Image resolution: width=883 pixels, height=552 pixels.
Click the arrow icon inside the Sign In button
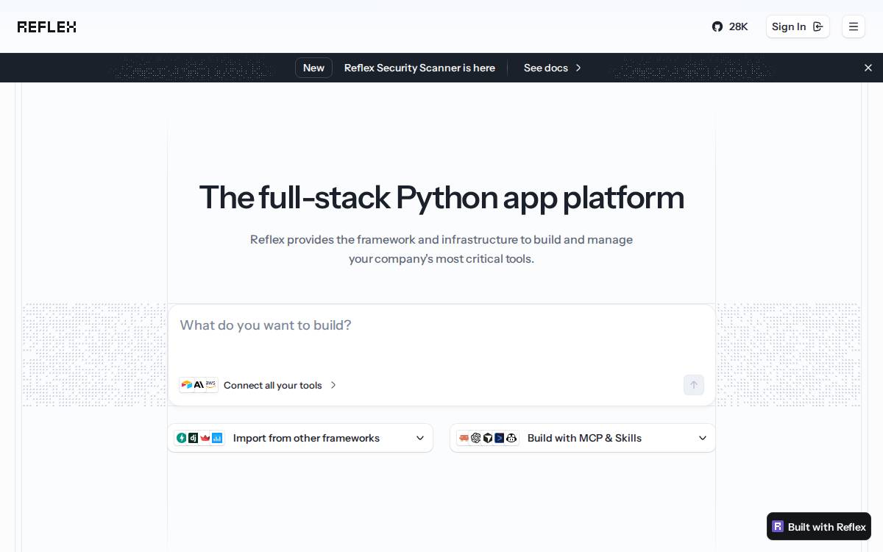pyautogui.click(x=818, y=26)
